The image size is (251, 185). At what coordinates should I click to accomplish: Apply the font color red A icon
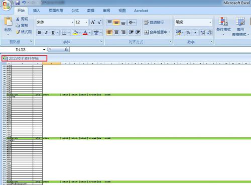tap(85, 32)
